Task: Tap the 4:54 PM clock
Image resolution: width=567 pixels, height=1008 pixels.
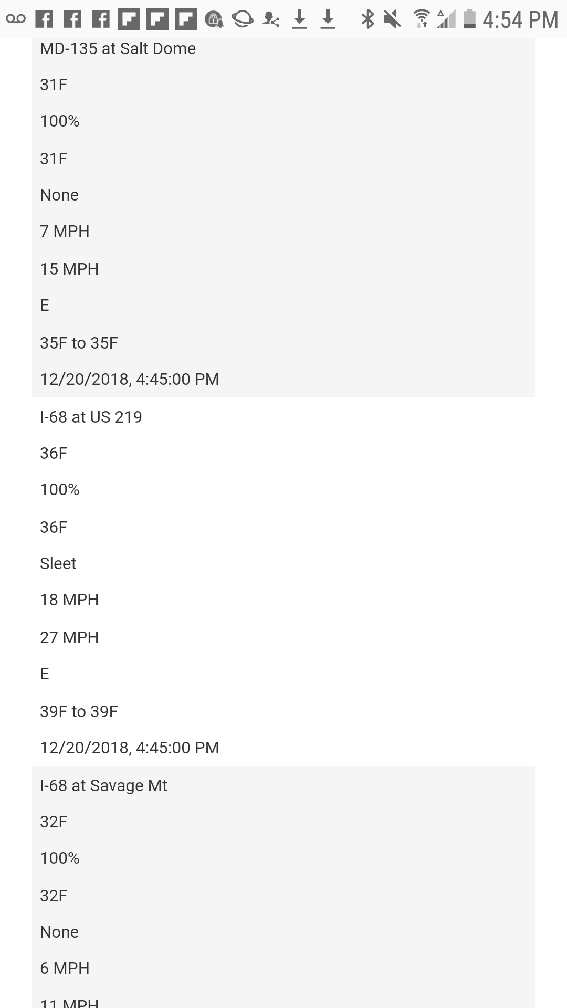Action: point(520,20)
